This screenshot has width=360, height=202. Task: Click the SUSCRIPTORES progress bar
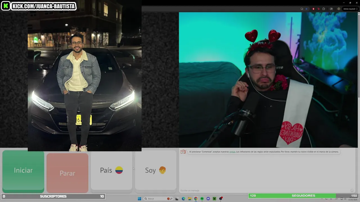[x=53, y=196]
